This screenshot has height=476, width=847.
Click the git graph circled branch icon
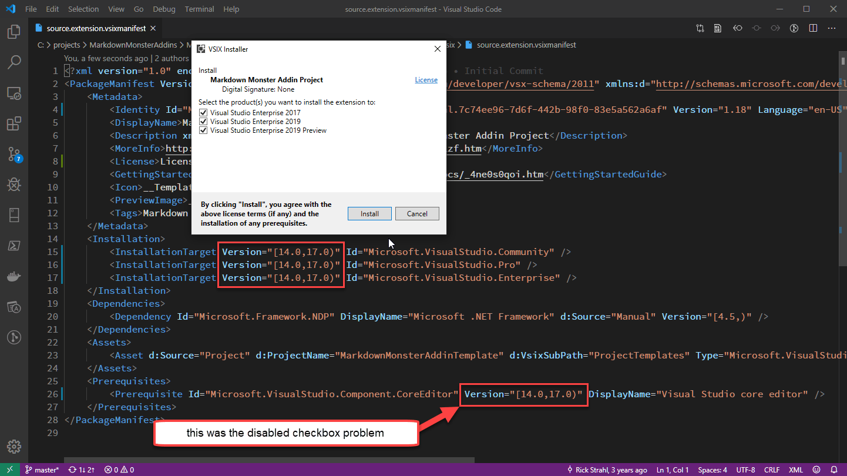coord(794,28)
